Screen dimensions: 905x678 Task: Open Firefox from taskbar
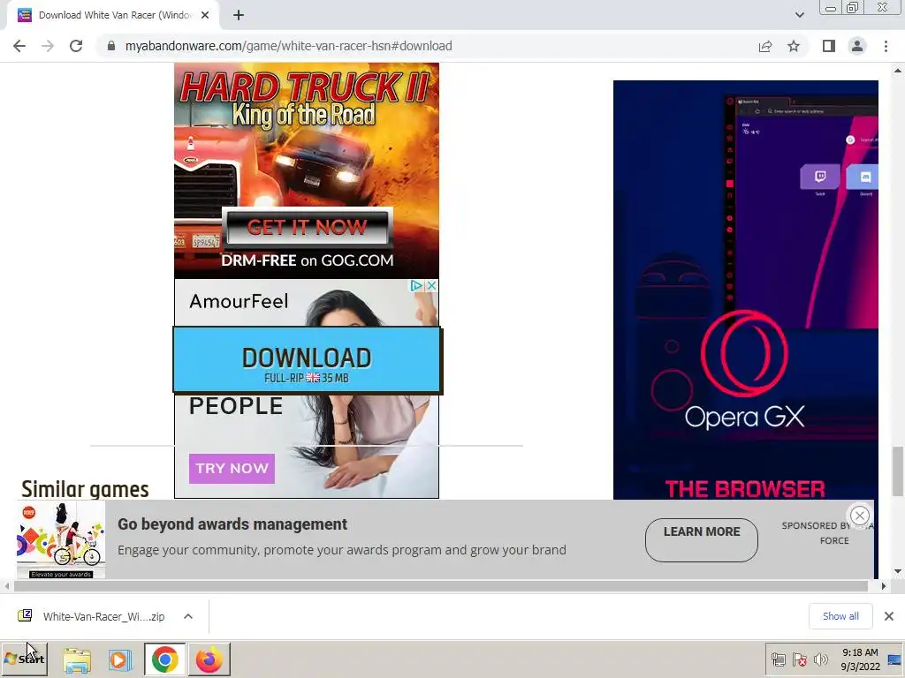pos(209,659)
